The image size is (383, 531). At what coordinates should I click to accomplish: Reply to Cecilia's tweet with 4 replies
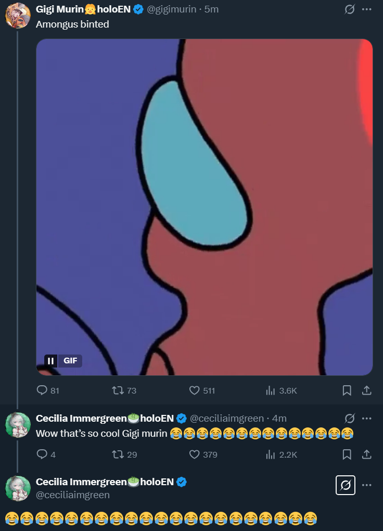click(42, 454)
